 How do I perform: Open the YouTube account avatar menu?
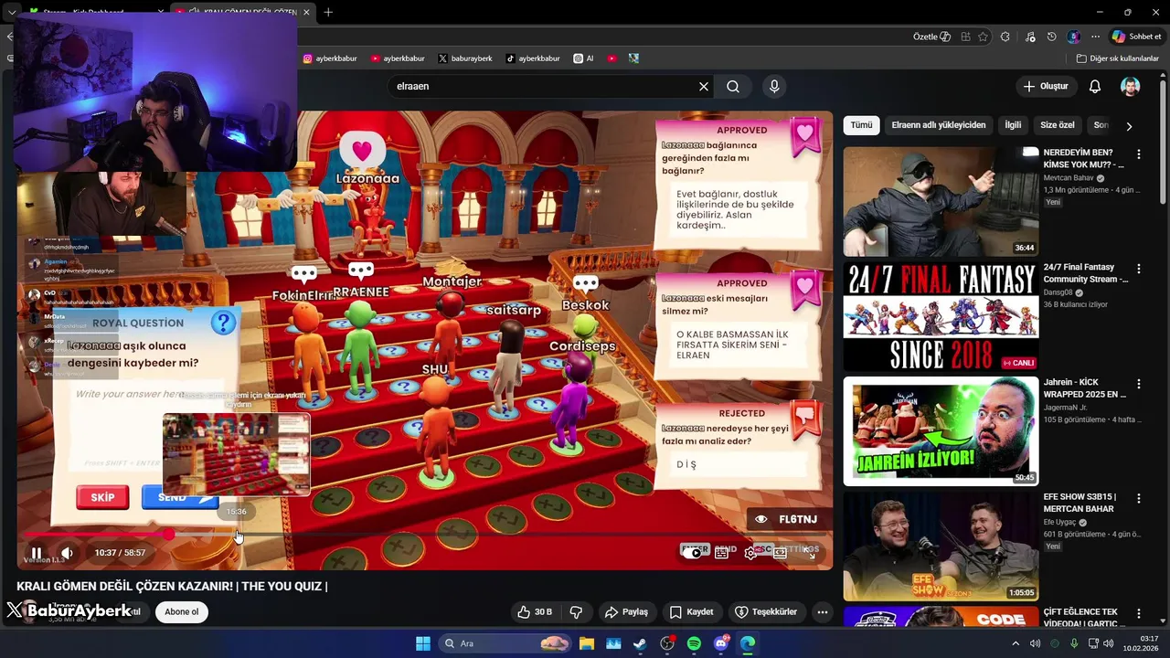[1131, 86]
